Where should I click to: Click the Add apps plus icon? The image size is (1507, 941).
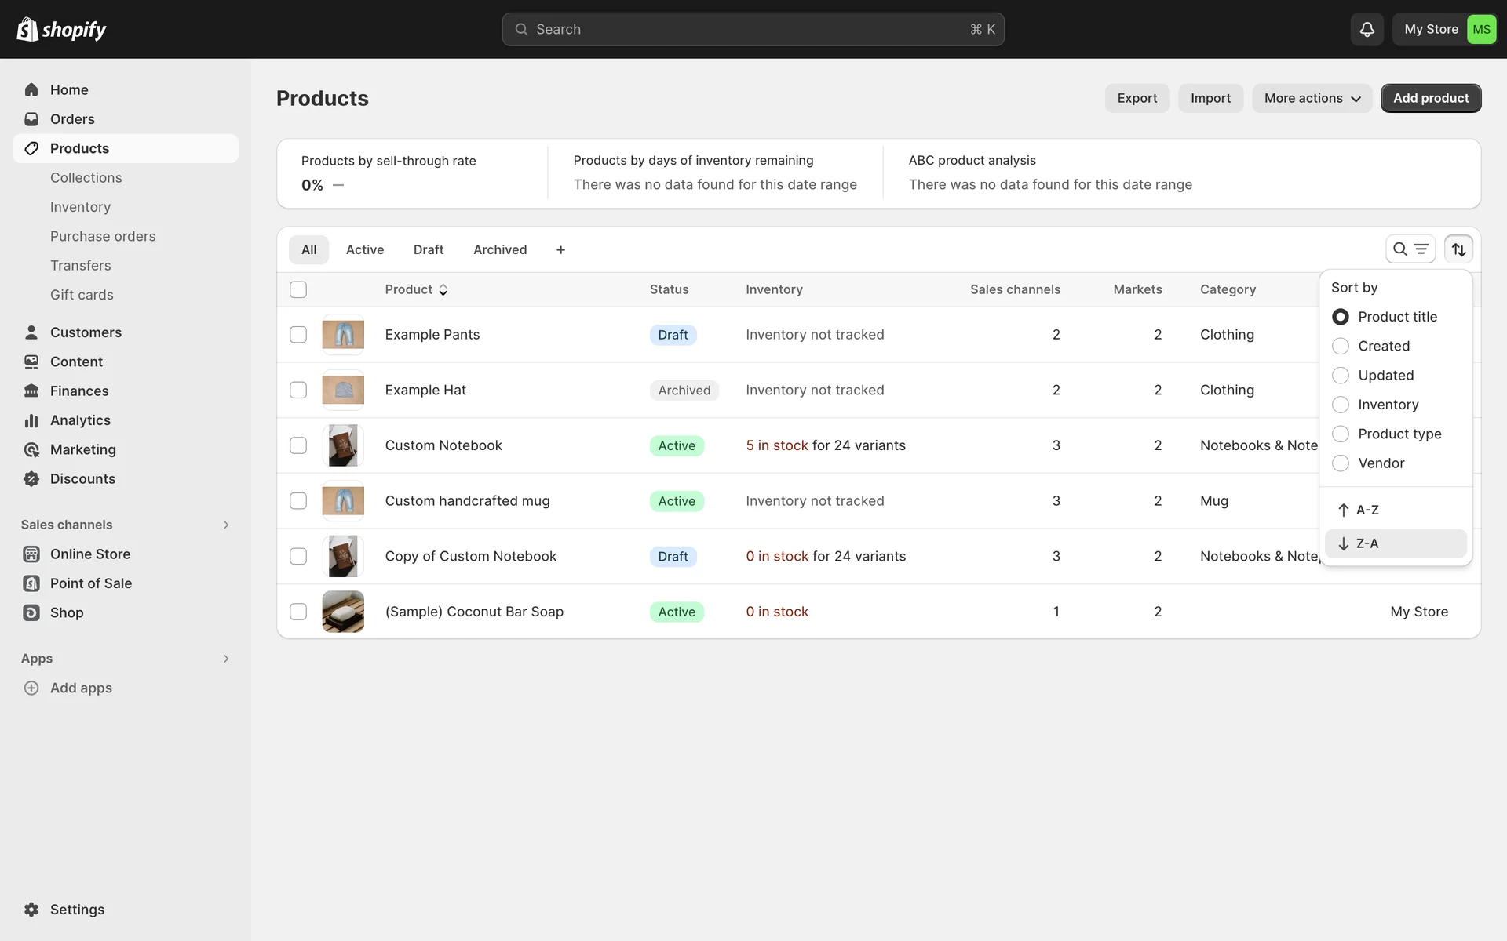point(31,688)
